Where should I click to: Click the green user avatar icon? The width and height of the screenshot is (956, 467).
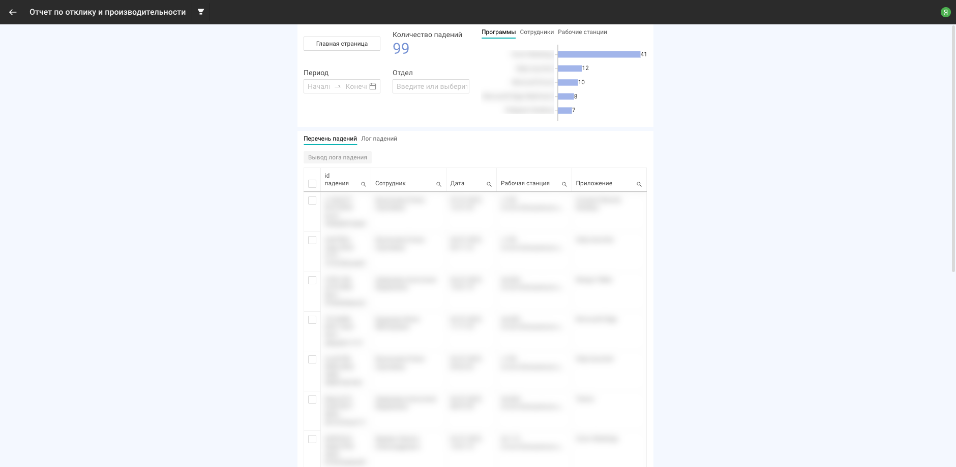(945, 12)
